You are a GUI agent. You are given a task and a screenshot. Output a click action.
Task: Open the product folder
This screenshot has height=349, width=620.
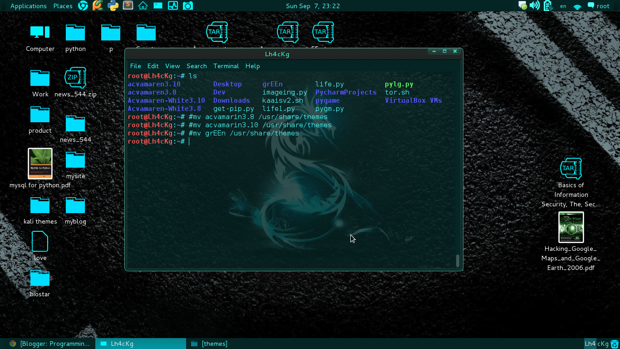pos(40,120)
